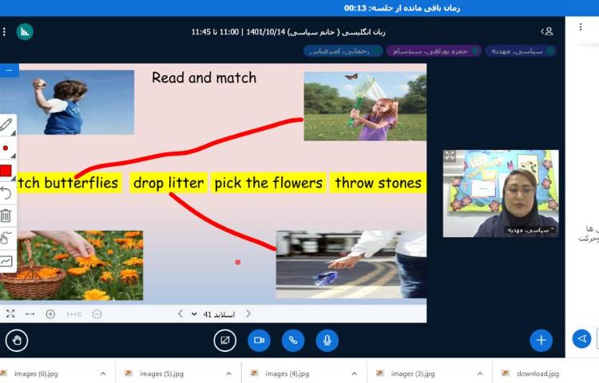599x383 pixels.
Task: Raise hand using the hand button
Action: pyautogui.click(x=17, y=340)
